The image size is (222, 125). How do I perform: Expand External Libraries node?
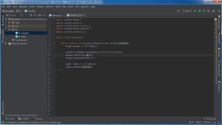[6, 43]
